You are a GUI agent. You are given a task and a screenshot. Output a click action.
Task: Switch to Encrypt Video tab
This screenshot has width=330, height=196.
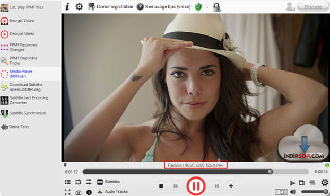18,21
